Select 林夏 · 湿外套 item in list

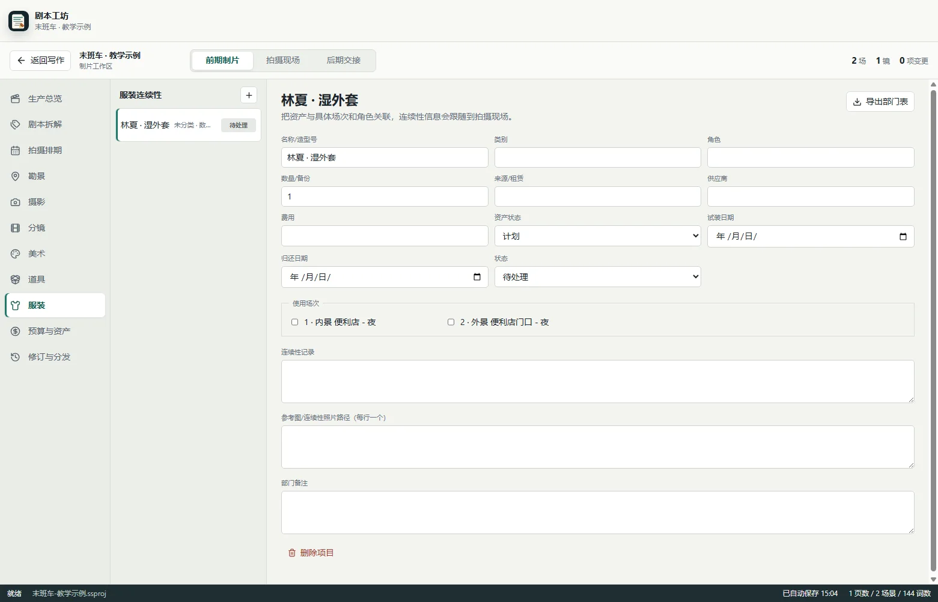(x=189, y=125)
